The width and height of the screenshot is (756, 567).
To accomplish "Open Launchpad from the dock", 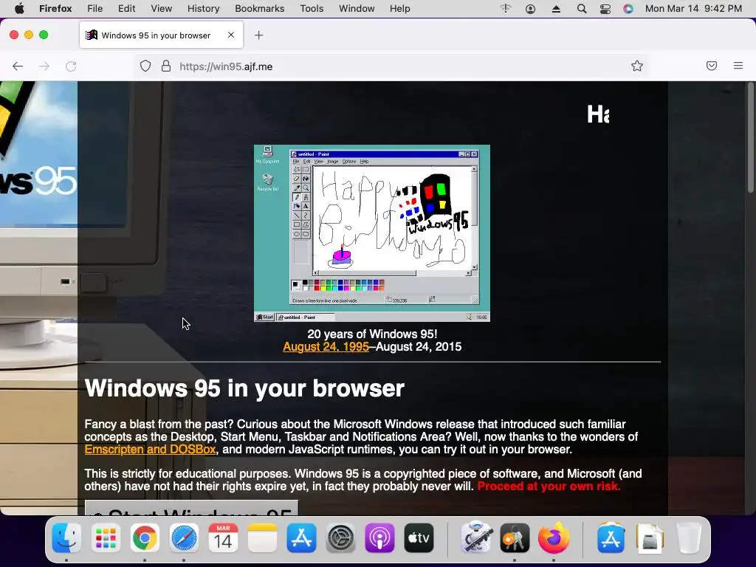I will (x=106, y=537).
